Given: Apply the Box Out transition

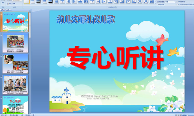Looking at the screenshot, I should point(146,1).
